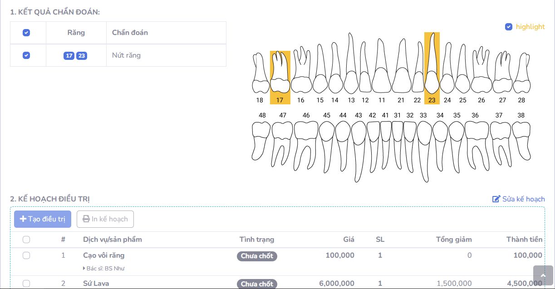555x289 pixels.
Task: Select tooth 14 in the upper jaw
Action: [x=335, y=73]
